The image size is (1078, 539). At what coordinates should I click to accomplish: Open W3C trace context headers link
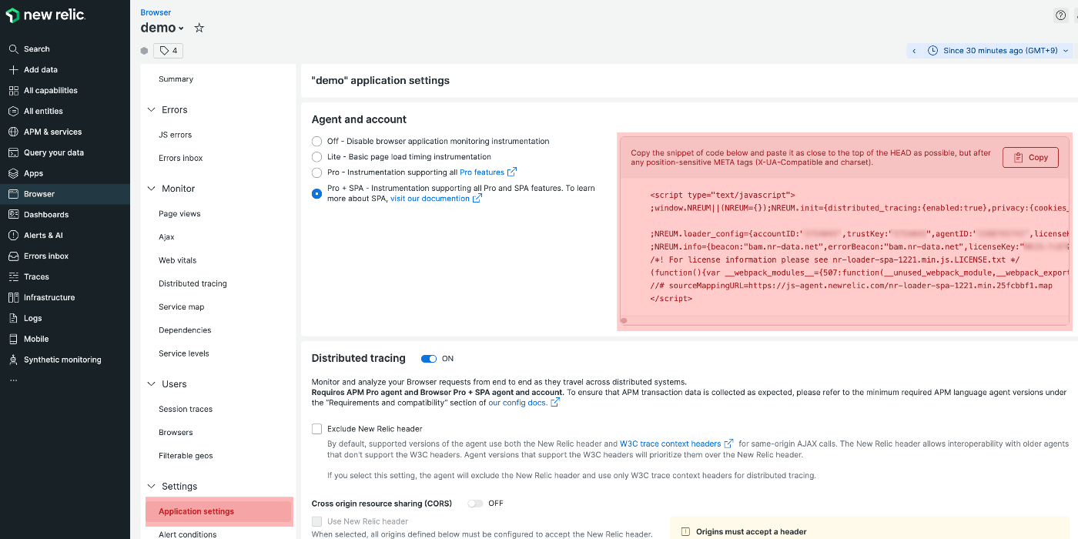coord(670,444)
